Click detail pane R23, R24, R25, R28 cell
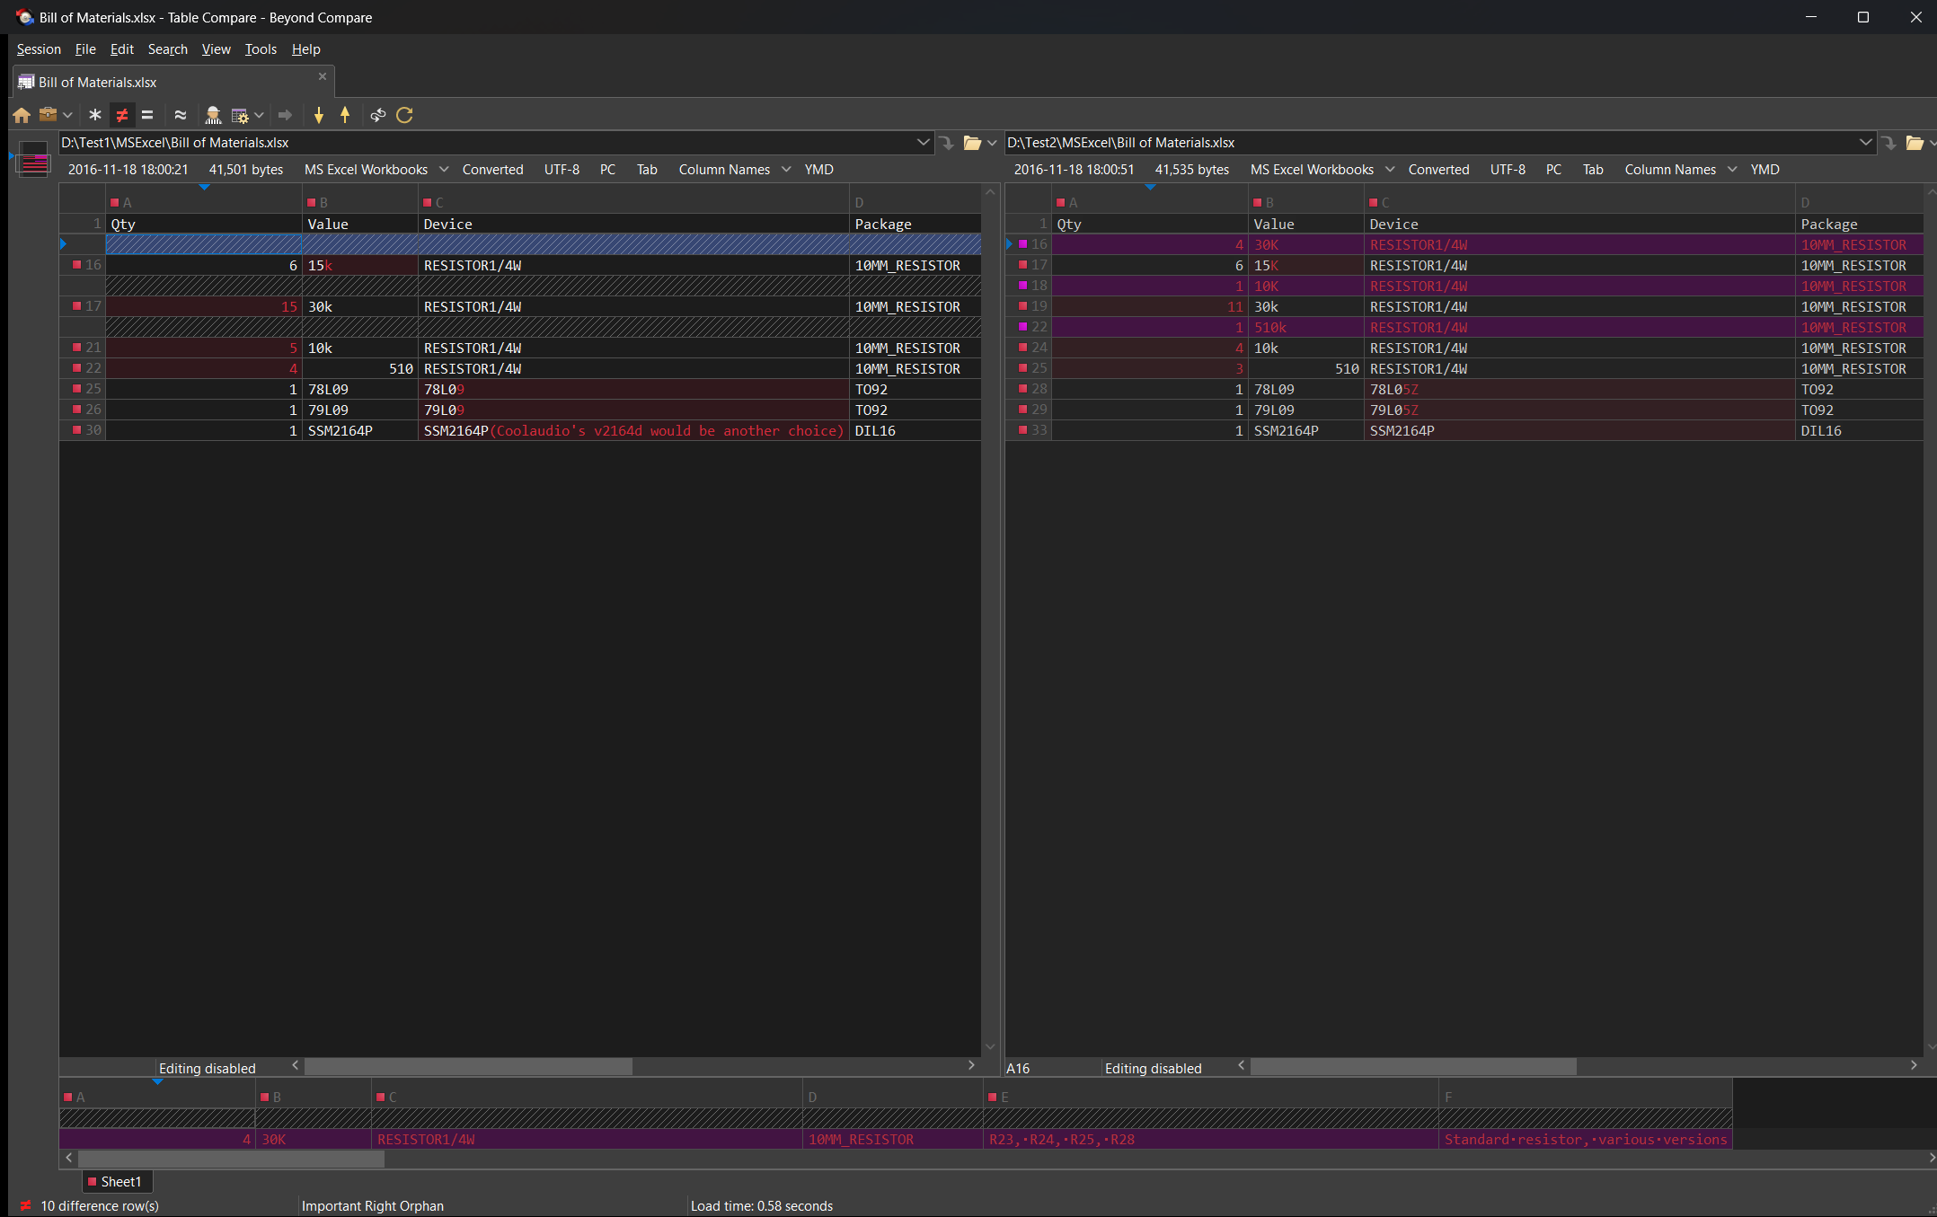 pyautogui.click(x=1210, y=1140)
